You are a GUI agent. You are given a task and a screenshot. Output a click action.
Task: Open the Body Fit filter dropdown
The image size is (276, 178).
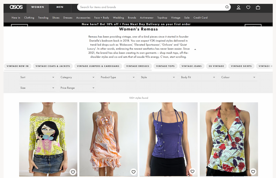[x=198, y=77]
